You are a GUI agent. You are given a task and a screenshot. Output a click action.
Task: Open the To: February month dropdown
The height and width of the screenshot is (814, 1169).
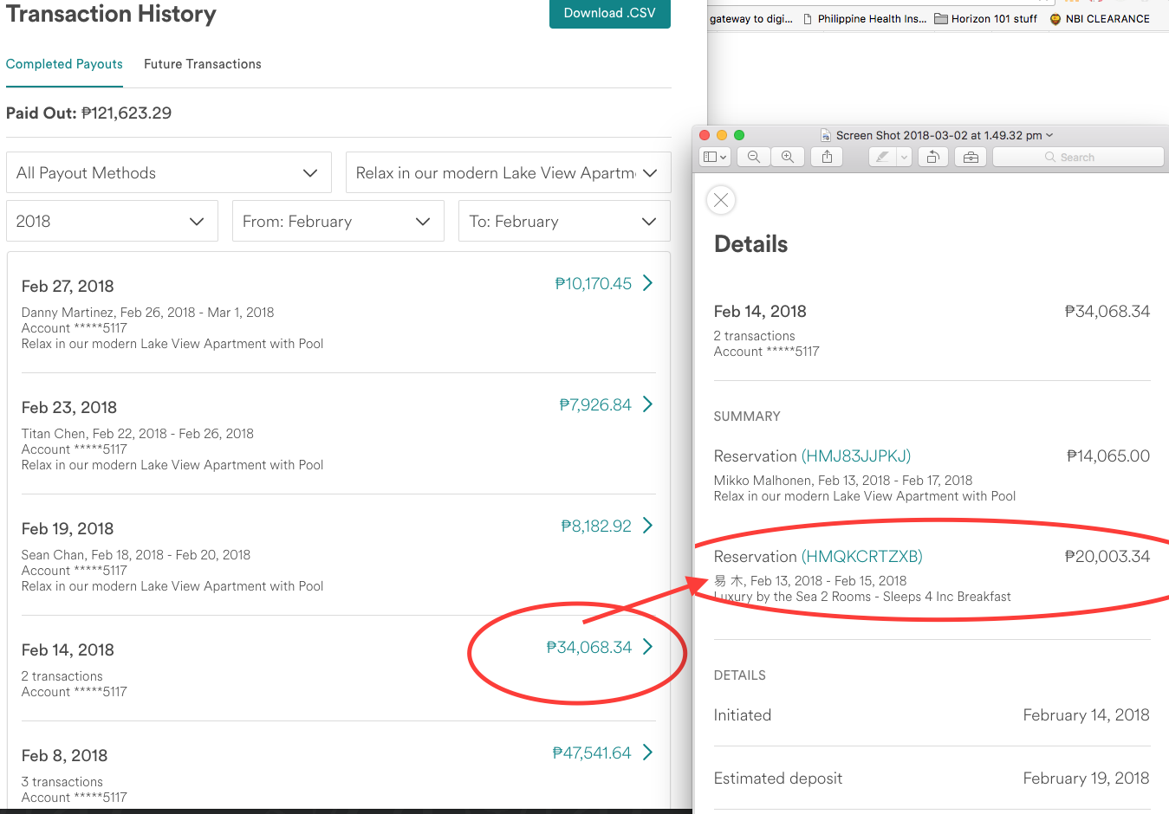tap(563, 221)
